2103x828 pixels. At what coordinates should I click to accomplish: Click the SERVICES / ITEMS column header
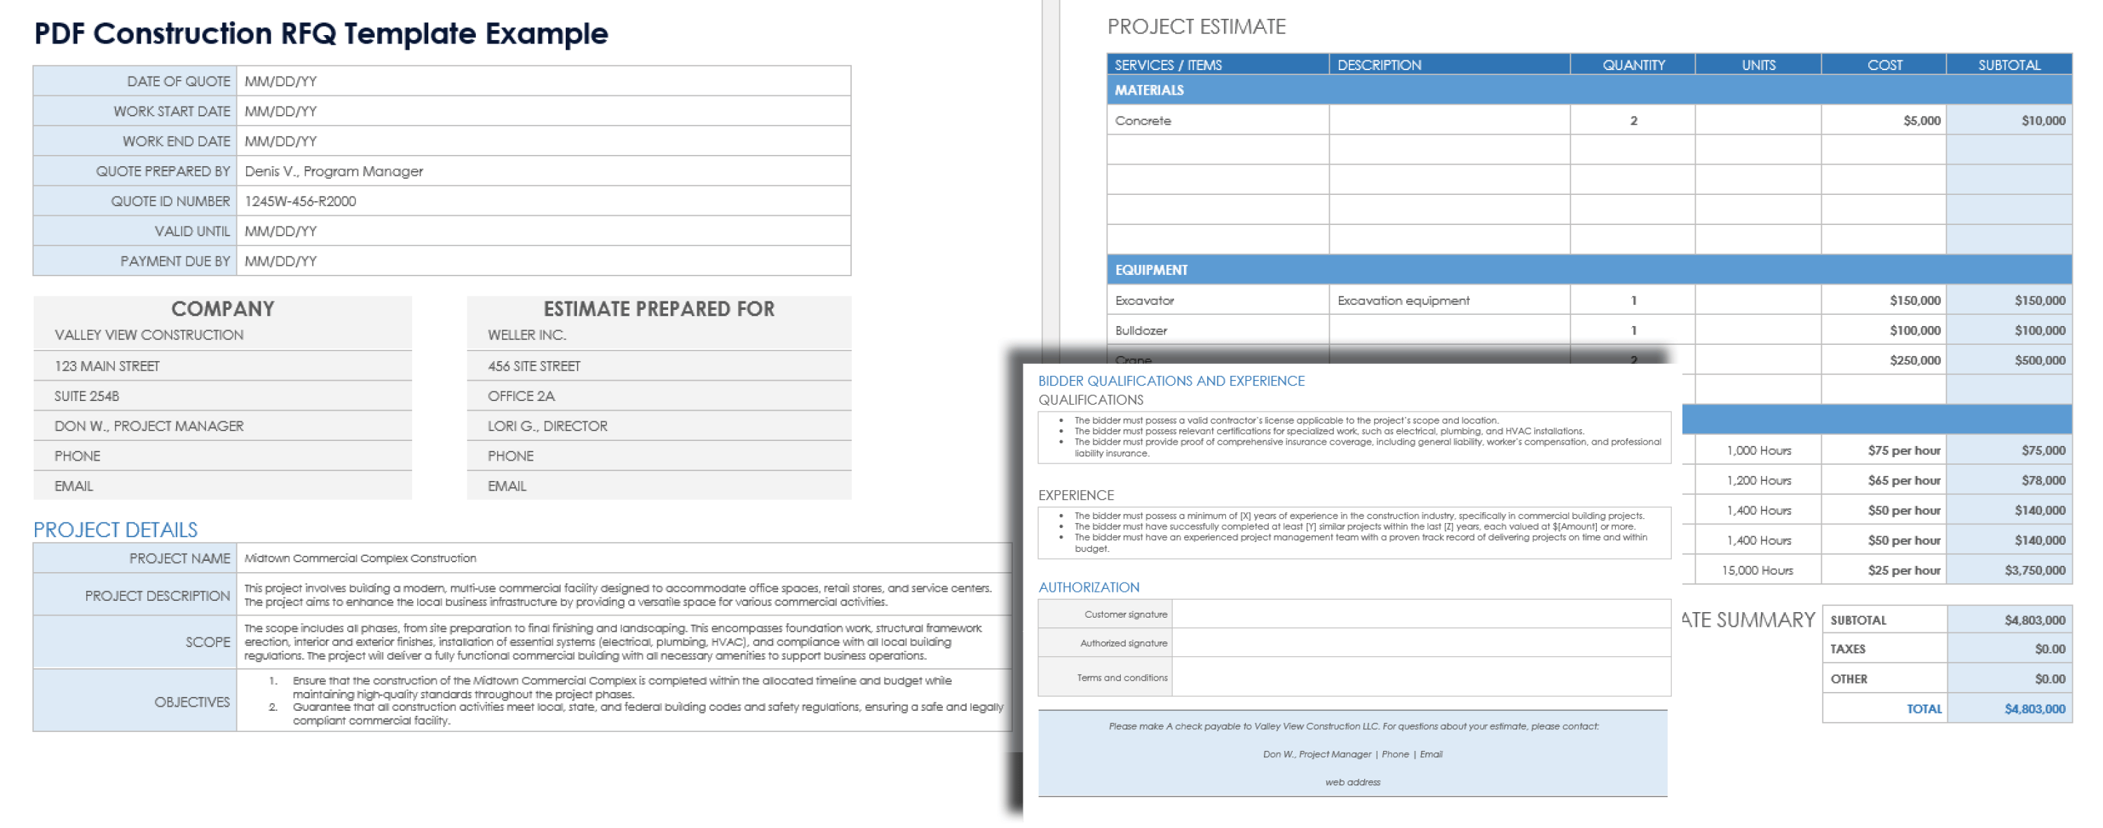point(1217,65)
